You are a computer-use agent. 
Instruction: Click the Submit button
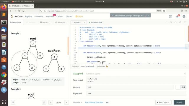179,102
